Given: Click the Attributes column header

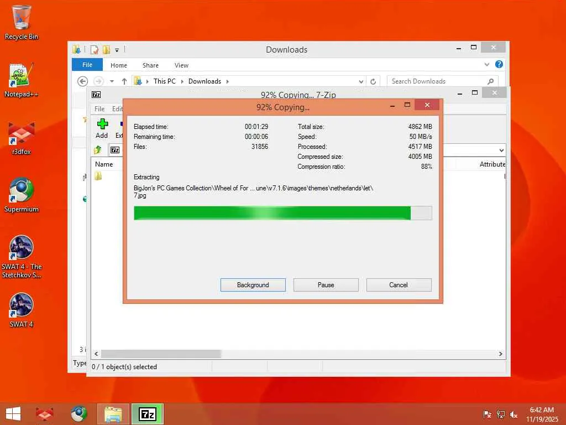Looking at the screenshot, I should pyautogui.click(x=492, y=164).
